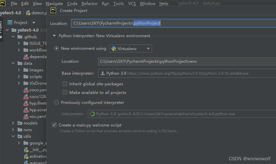Click the Project view icon in the panel header
Viewport: 276px width, 164px height.
coord(10,22)
